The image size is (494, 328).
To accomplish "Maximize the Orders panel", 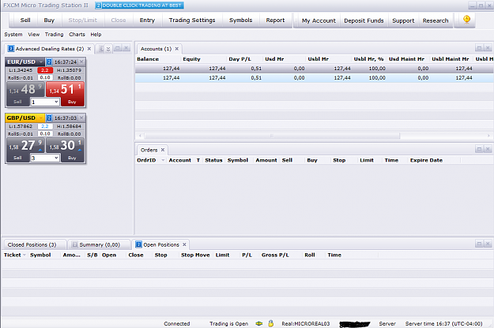I will point(479,149).
